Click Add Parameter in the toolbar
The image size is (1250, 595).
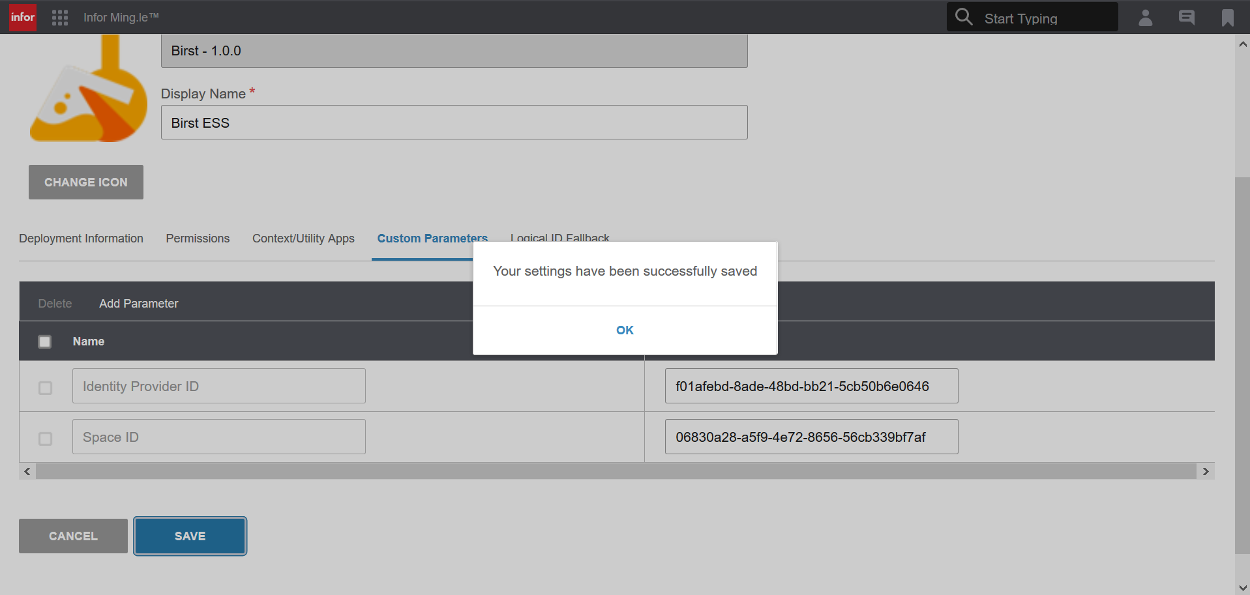coord(139,304)
